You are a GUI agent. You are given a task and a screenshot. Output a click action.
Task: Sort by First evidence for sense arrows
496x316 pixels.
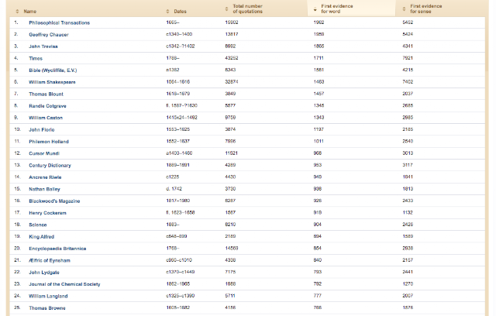[x=404, y=9]
